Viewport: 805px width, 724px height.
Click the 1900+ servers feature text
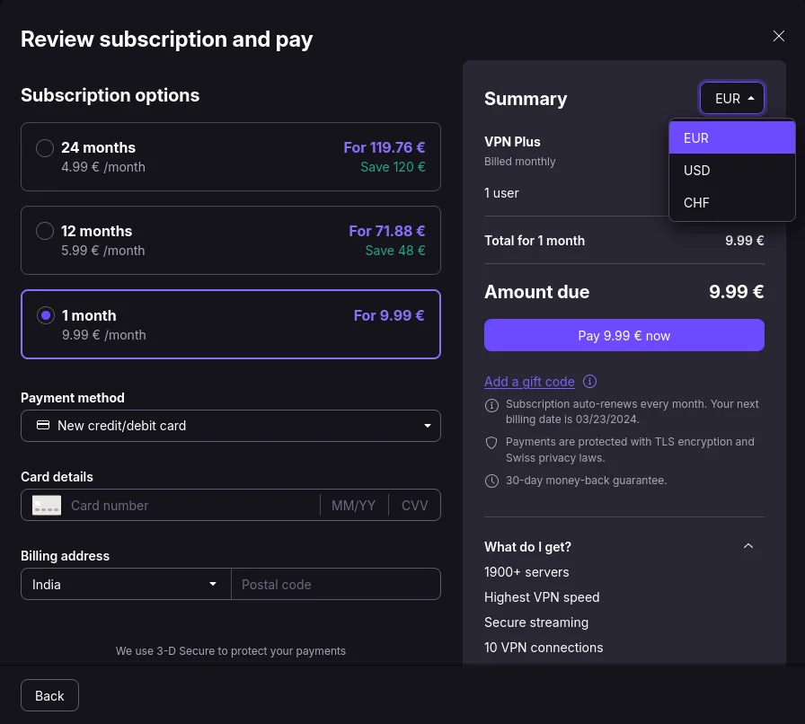[x=526, y=572]
